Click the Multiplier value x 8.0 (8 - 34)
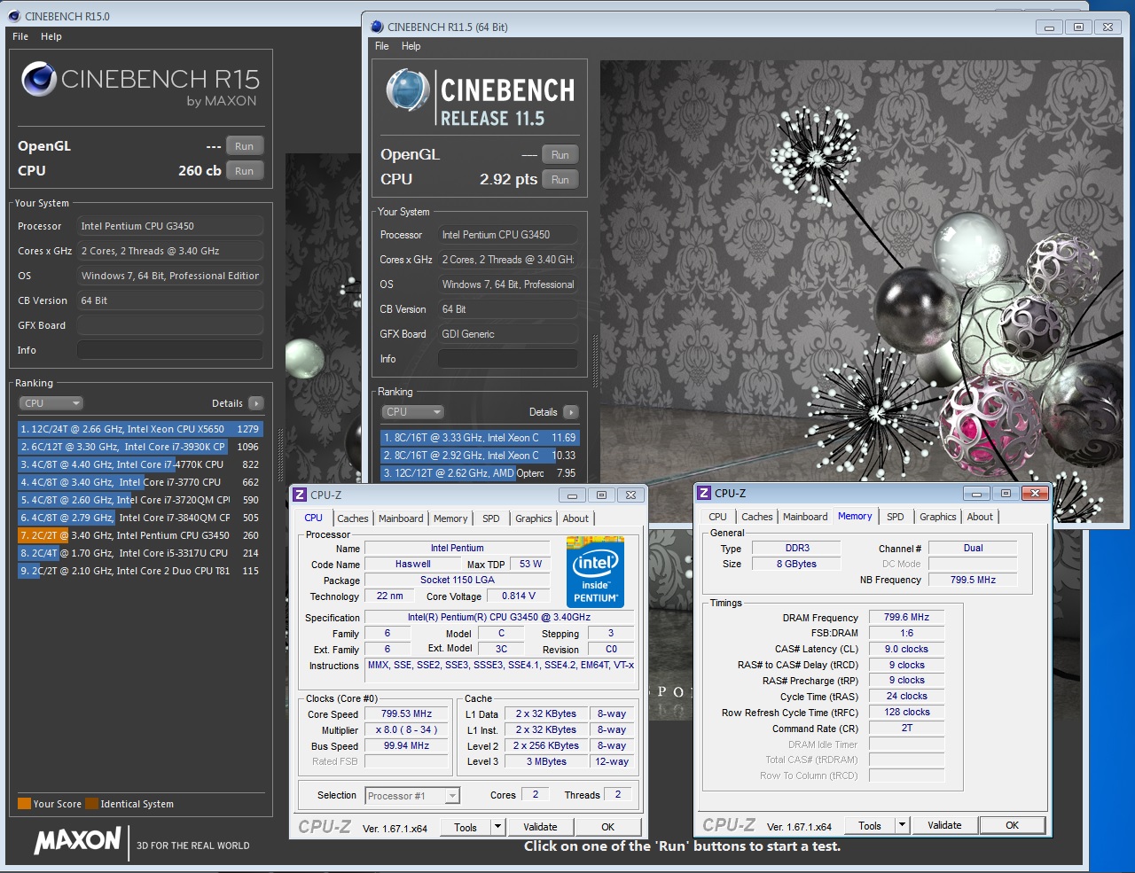The width and height of the screenshot is (1135, 873). pyautogui.click(x=406, y=729)
